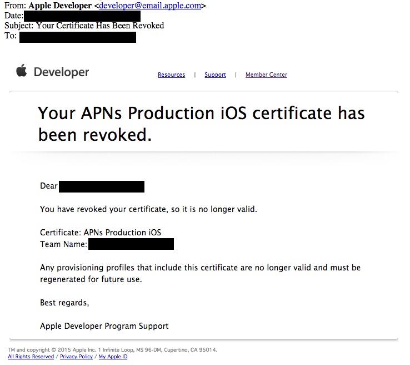Click the Certificate: APNs Production iOS line
Image resolution: width=410 pixels, height=365 pixels.
101,233
